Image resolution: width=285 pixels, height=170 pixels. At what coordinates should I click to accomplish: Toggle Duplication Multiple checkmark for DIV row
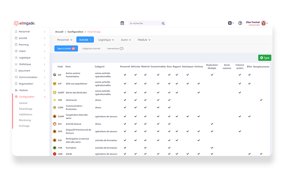212,124
